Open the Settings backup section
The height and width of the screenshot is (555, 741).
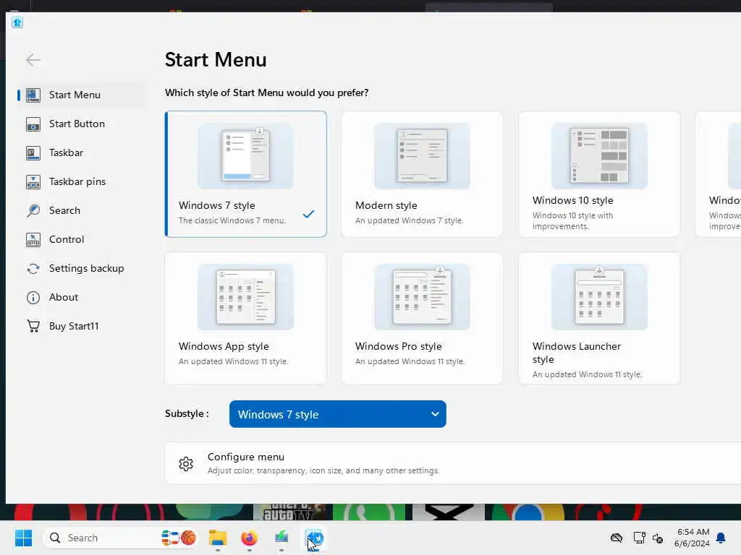(80, 269)
